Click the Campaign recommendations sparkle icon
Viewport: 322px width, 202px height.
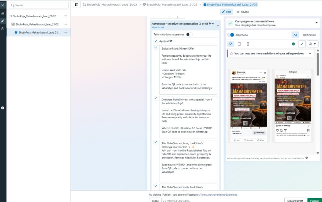click(x=230, y=23)
